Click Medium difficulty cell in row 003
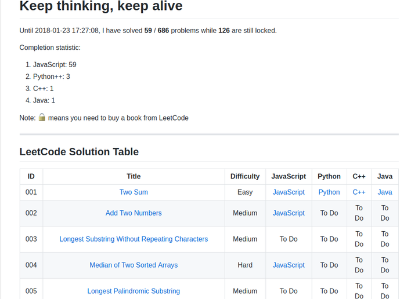Screen dimensions: 418x299 [x=245, y=239]
